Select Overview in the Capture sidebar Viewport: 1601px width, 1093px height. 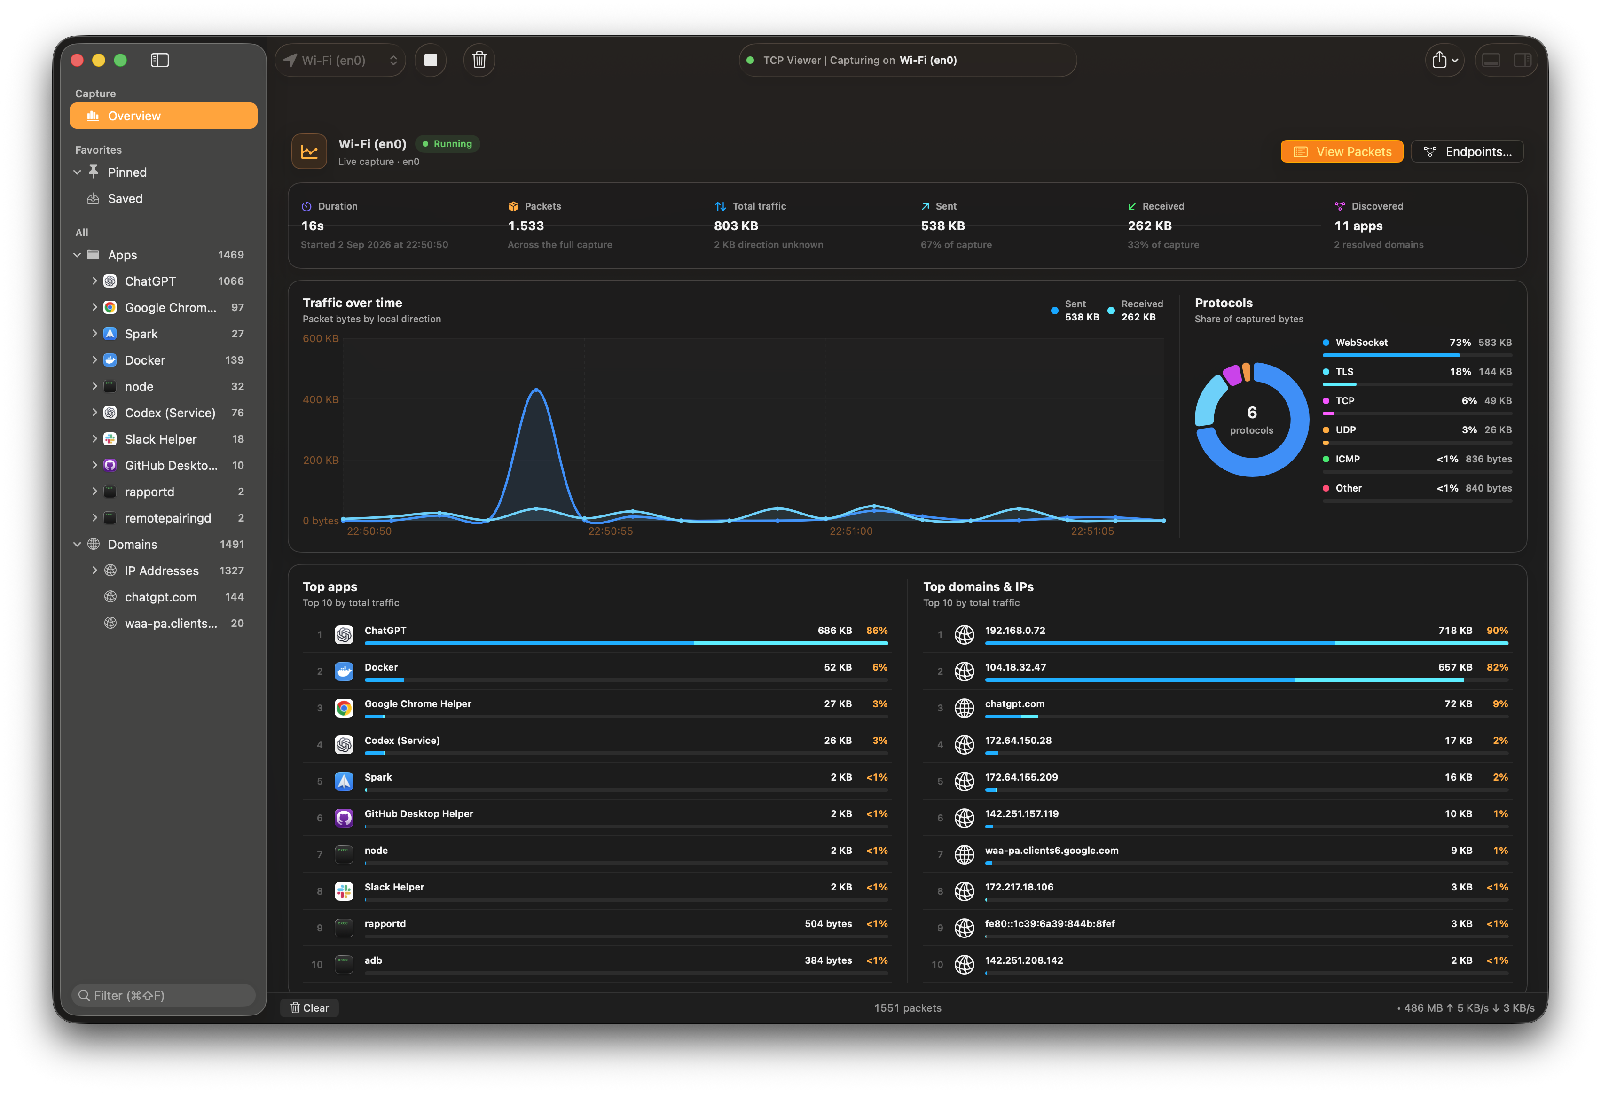163,116
